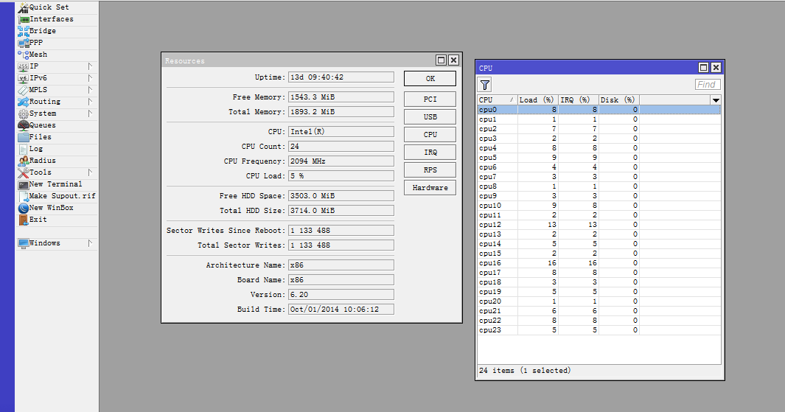Expand Windows submenu arrow
The height and width of the screenshot is (412, 785).
click(90, 243)
